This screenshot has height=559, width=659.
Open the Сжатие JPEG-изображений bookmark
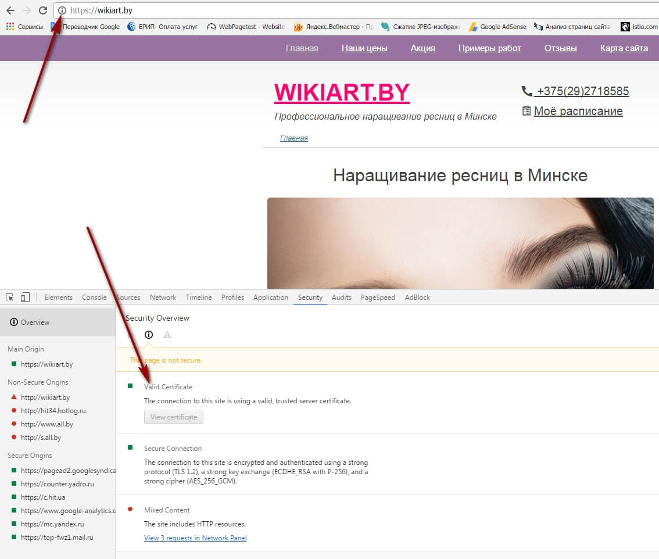[x=420, y=27]
